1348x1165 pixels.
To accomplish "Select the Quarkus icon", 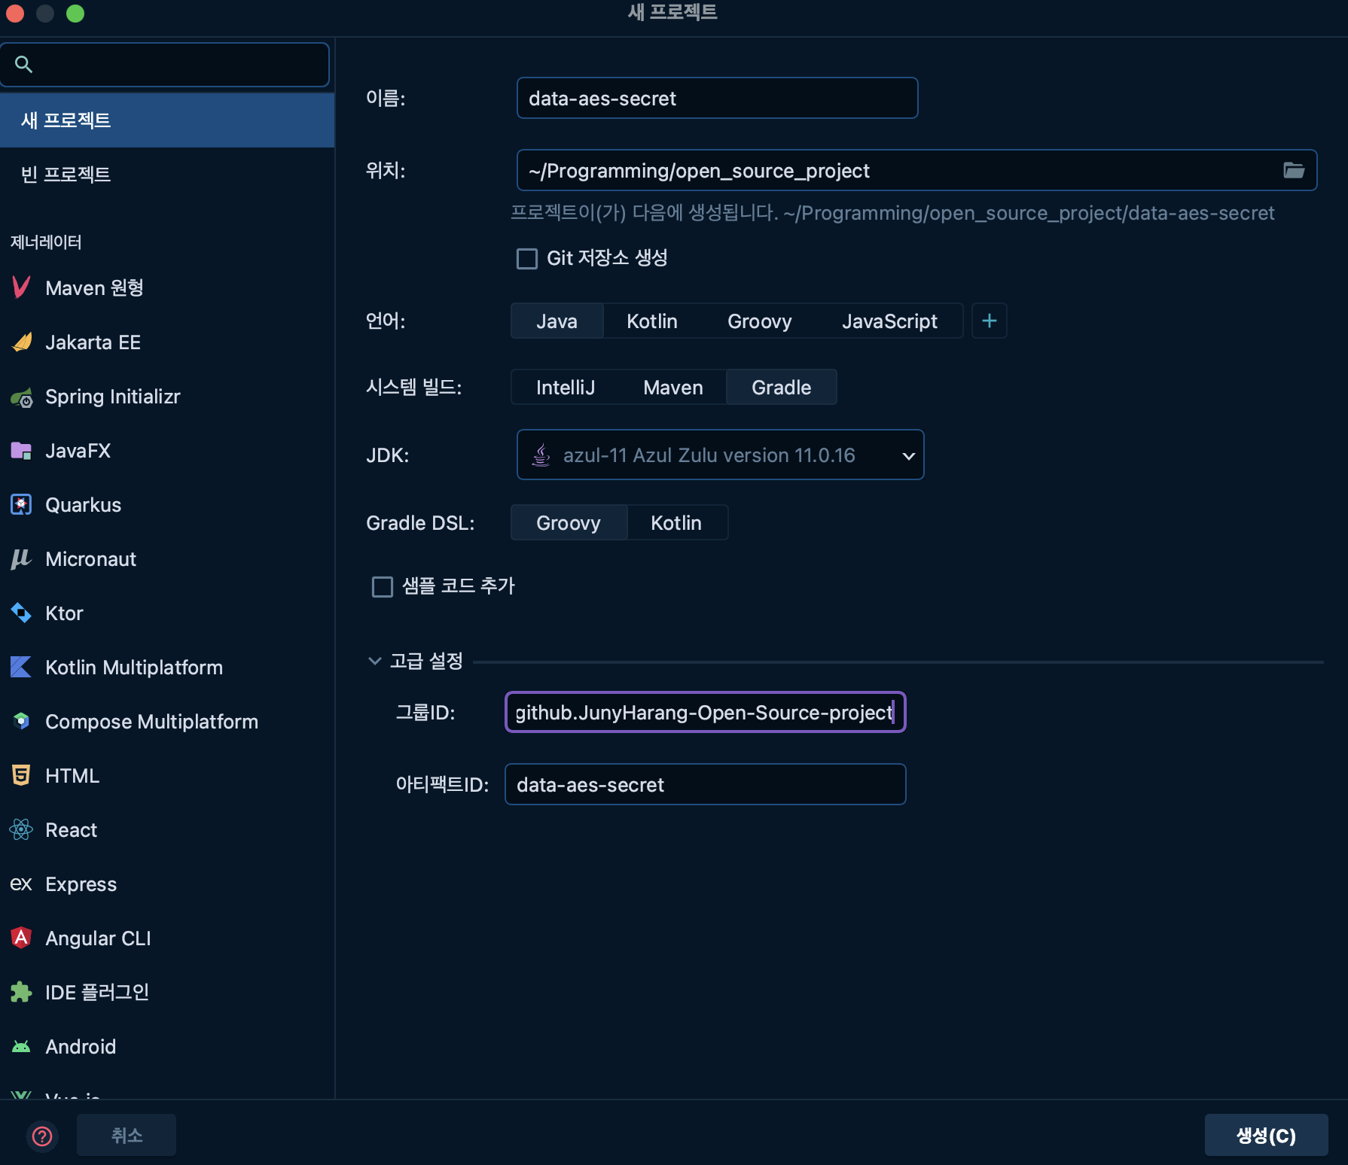I will (x=21, y=505).
